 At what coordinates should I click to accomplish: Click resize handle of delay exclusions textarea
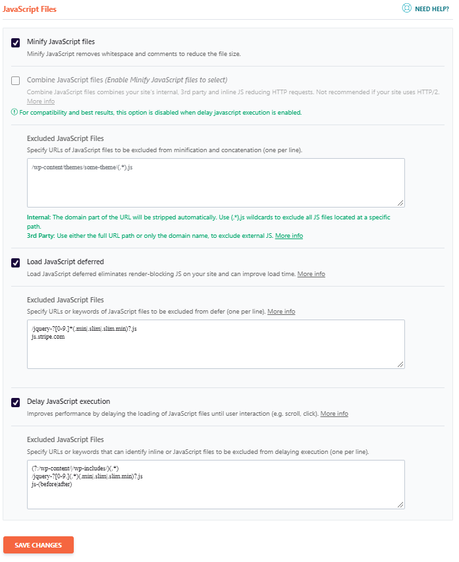point(400,505)
